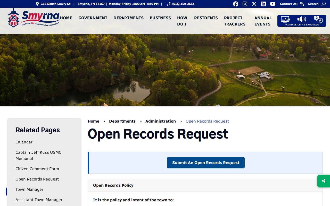The image size is (330, 206).
Task: Click Submit An Open Records Request button
Action: click(x=206, y=163)
